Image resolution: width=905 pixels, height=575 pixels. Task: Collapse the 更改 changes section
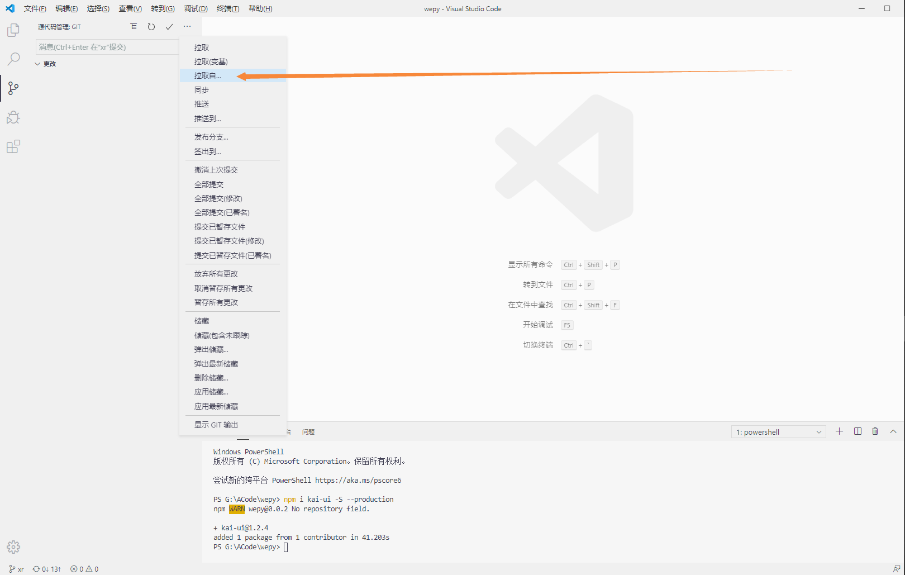coord(38,63)
